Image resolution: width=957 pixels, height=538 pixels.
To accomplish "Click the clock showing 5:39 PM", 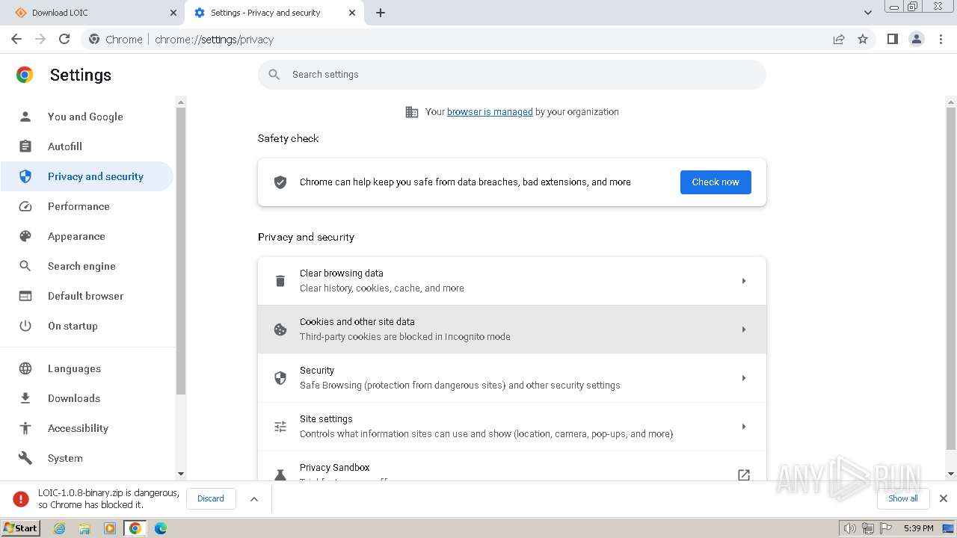I will [918, 528].
